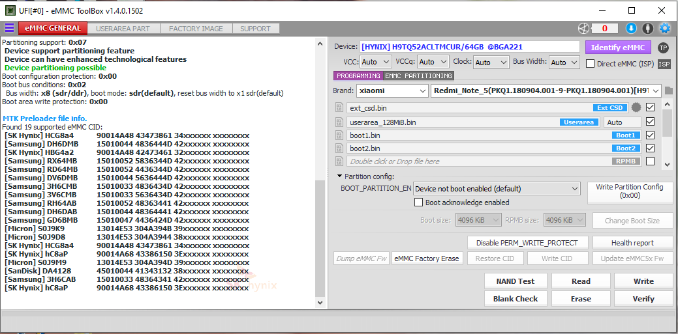Image resolution: width=678 pixels, height=334 pixels.
Task: Select the PROGRAMMING sub-tab
Action: [358, 76]
